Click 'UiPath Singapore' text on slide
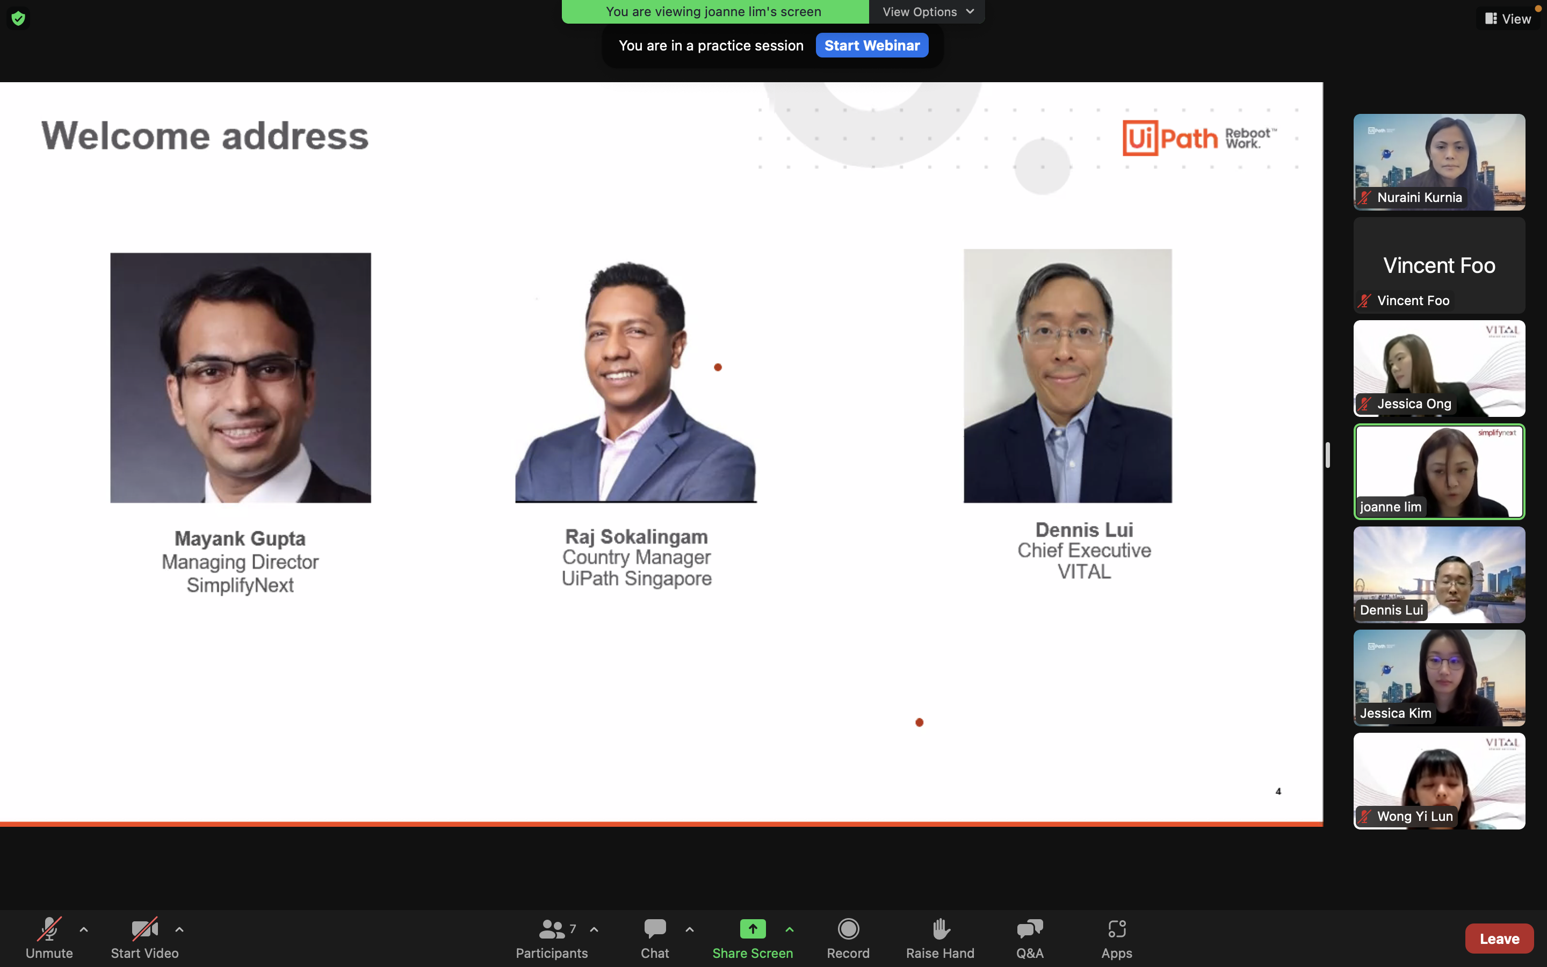Image resolution: width=1547 pixels, height=967 pixels. coord(636,578)
